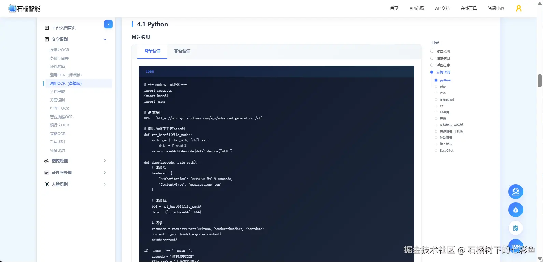Click the 文字识别 section icon

pyautogui.click(x=47, y=40)
